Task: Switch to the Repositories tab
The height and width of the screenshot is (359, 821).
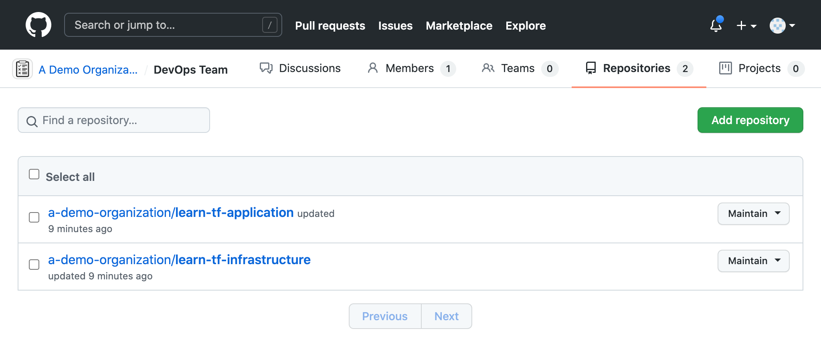Action: pyautogui.click(x=639, y=68)
